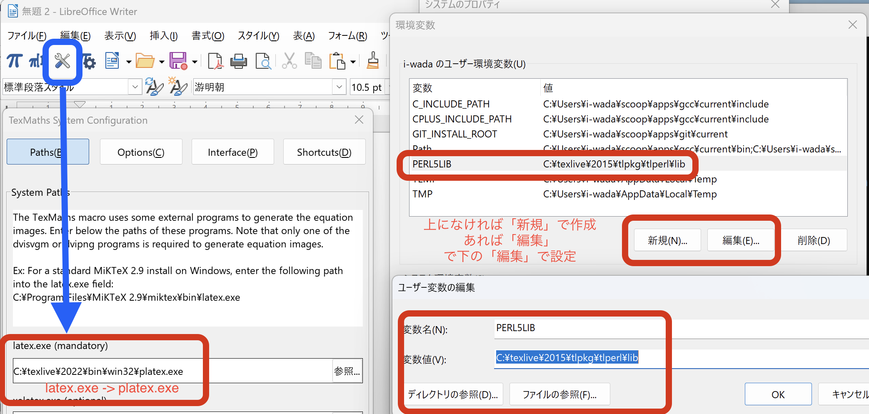Click the ファイルの参照(F)... button
Viewport: 869px width, 414px height.
(x=560, y=394)
